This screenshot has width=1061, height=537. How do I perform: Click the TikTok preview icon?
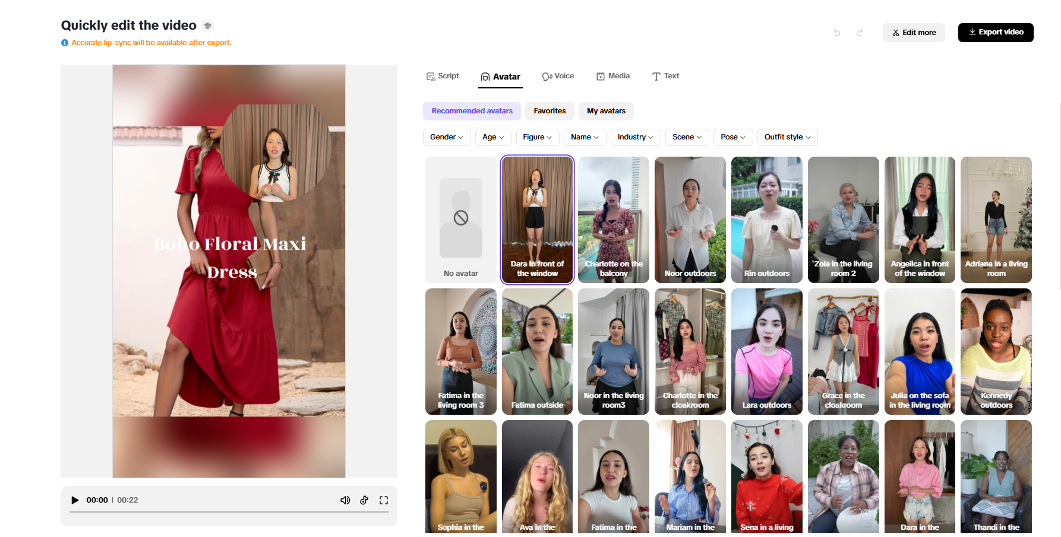[x=364, y=500]
